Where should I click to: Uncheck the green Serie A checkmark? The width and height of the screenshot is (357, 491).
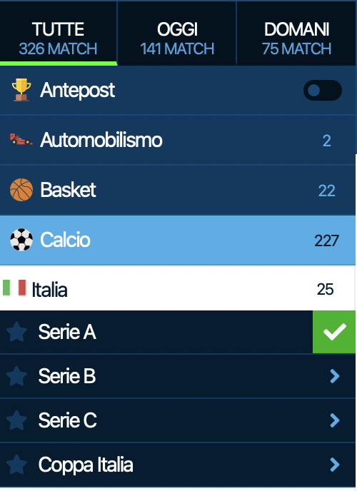tap(334, 332)
